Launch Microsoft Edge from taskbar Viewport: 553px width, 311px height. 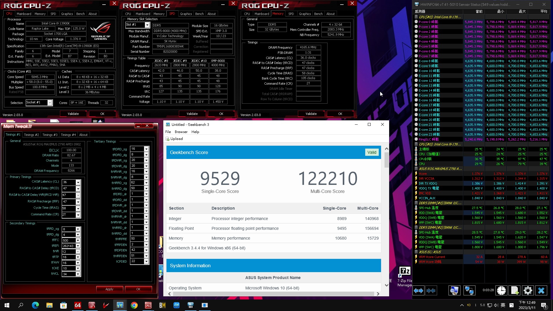35,305
